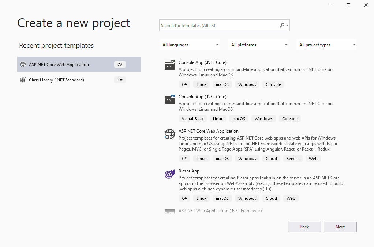Click the Blazor App purple icon
The image size is (374, 247).
coord(169,174)
